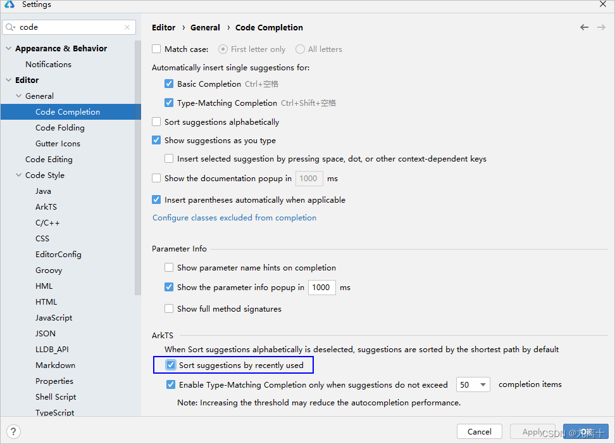Image resolution: width=615 pixels, height=444 pixels.
Task: Select Code Completion in the tree
Action: pyautogui.click(x=71, y=112)
